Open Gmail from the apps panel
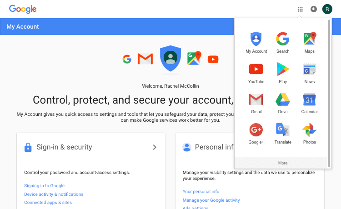This screenshot has height=209, width=341. pos(256,104)
